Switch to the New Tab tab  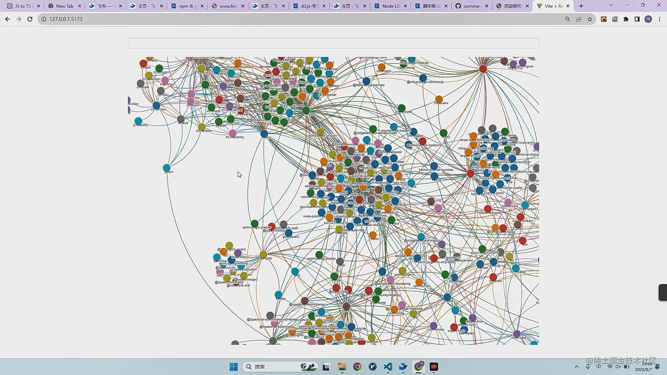click(x=64, y=6)
